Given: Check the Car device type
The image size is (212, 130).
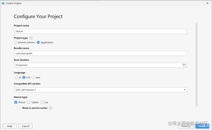Looking at the screenshot, I should click(x=42, y=102).
